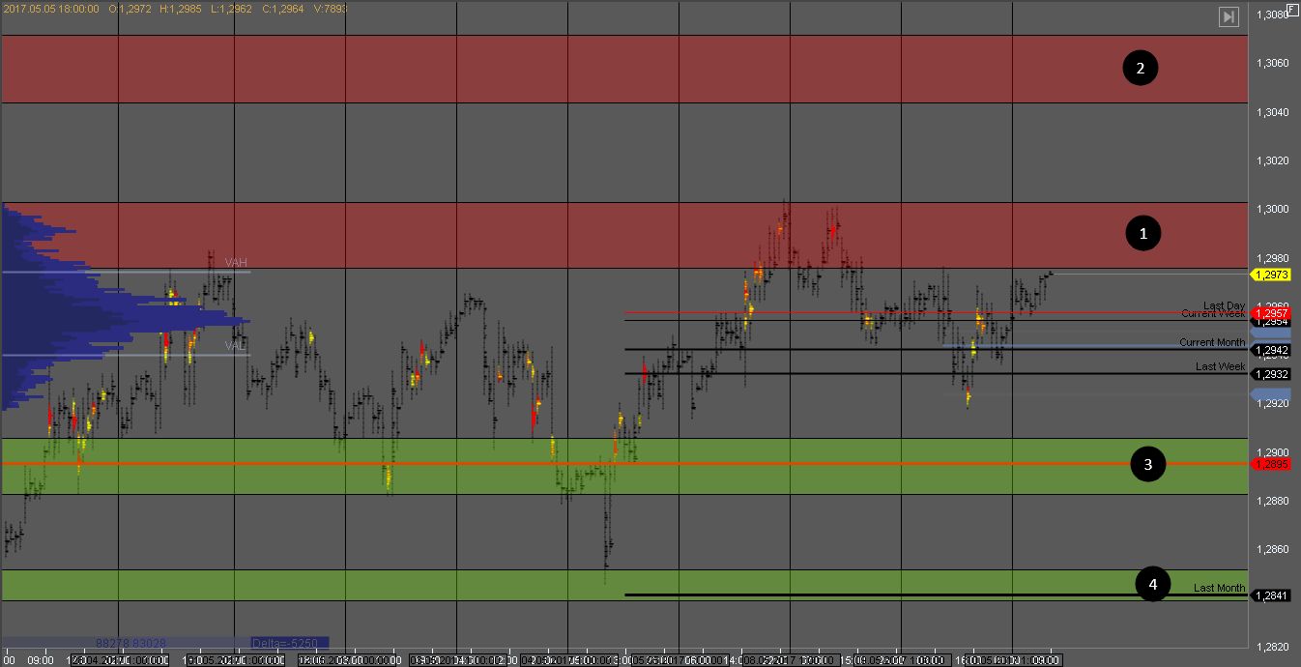Click the red 1,2895 price label

click(1272, 464)
